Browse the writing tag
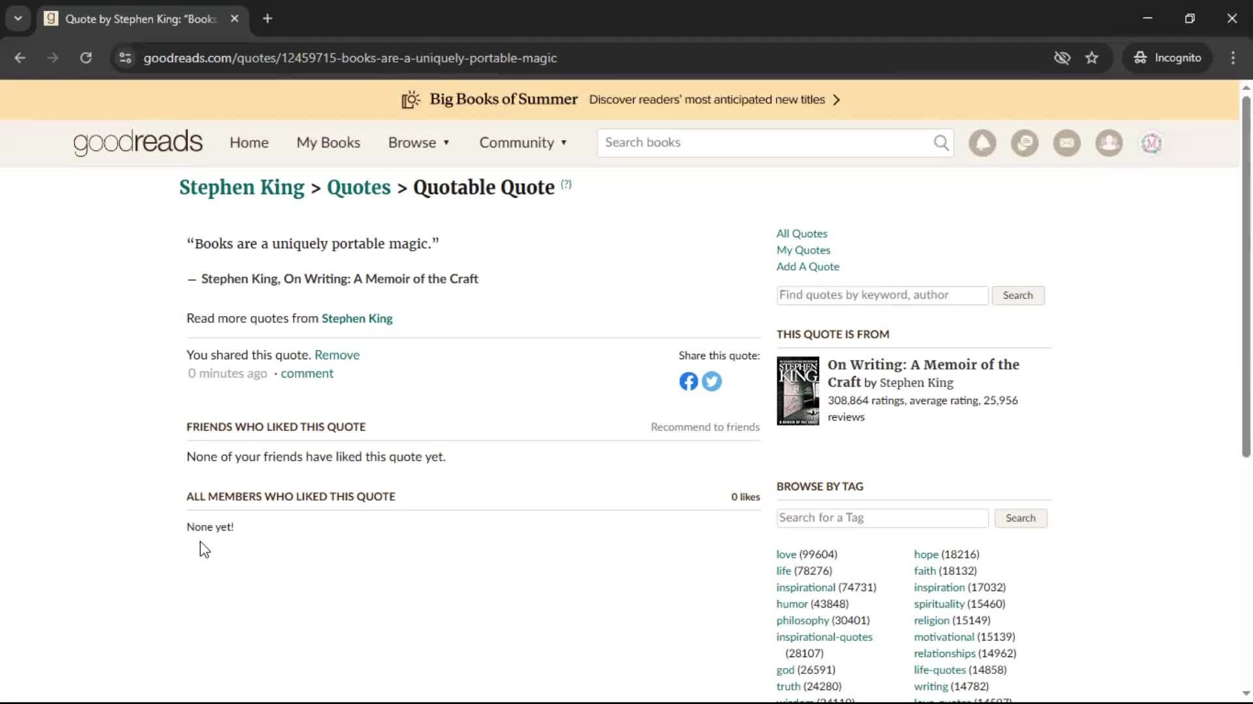1253x704 pixels. click(x=931, y=686)
